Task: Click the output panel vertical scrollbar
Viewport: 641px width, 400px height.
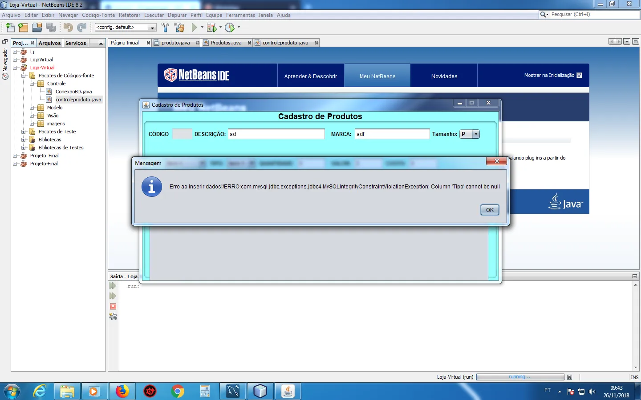Action: (x=636, y=326)
